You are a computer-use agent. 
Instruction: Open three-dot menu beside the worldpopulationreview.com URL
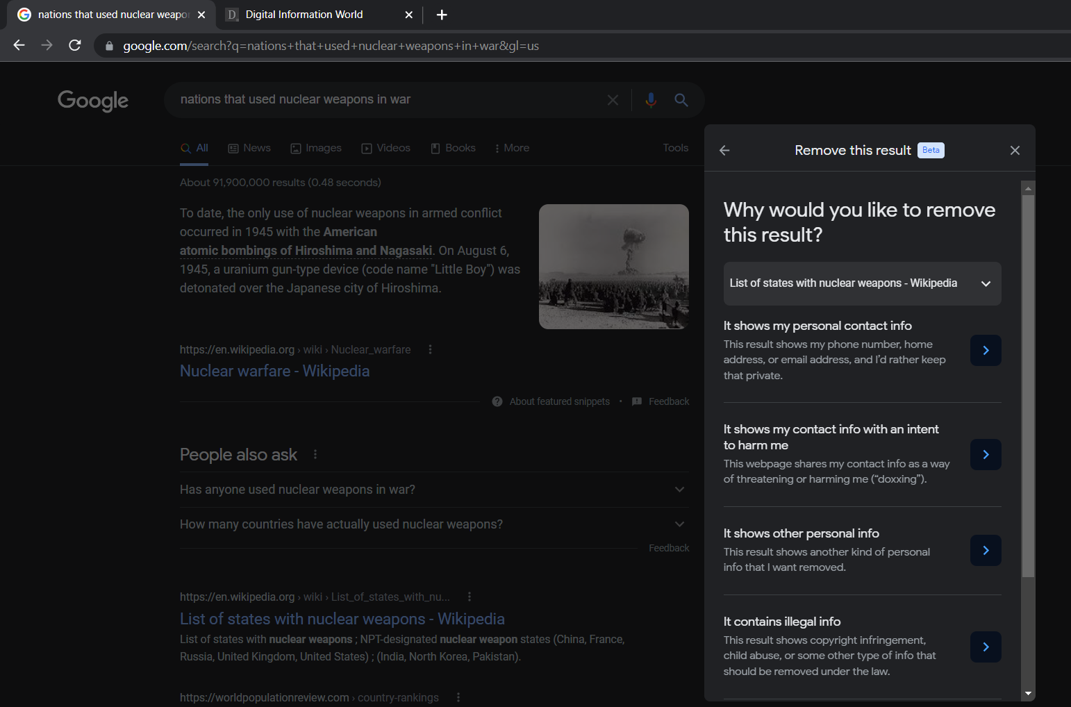(458, 697)
